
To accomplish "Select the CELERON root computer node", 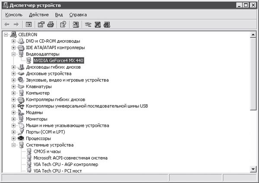I will click(28, 35).
